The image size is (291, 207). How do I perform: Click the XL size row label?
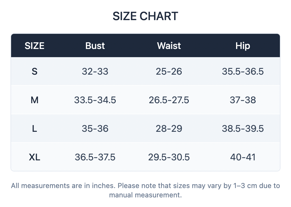click(34, 157)
